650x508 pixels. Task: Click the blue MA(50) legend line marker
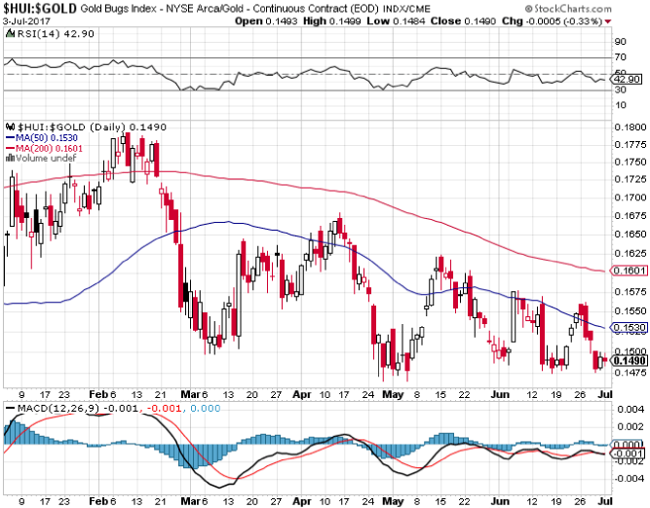point(9,137)
